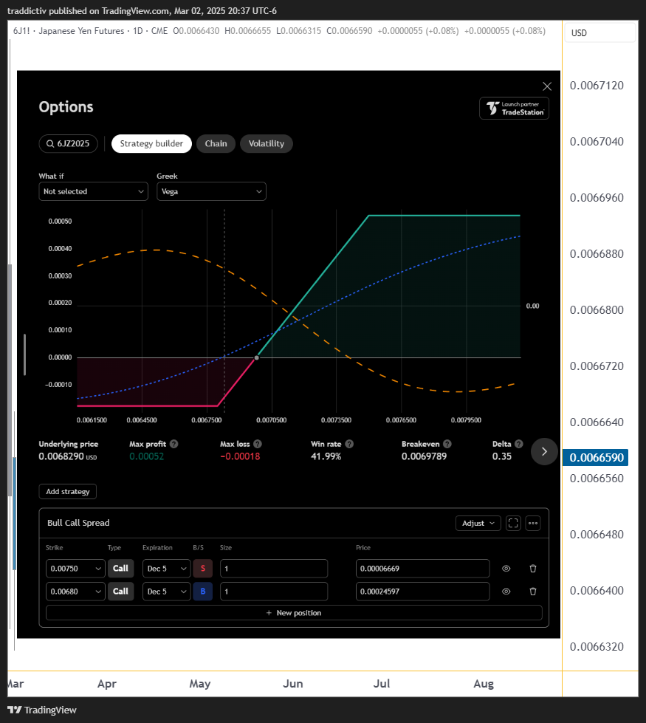Click the current price label 0.0066590
Viewport: 646px width, 723px height.
(x=596, y=457)
